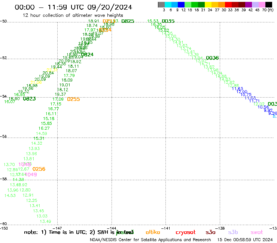The width and height of the screenshot is (277, 243).
Task: Click wave height value 13.70
Action: [x=9, y=164]
